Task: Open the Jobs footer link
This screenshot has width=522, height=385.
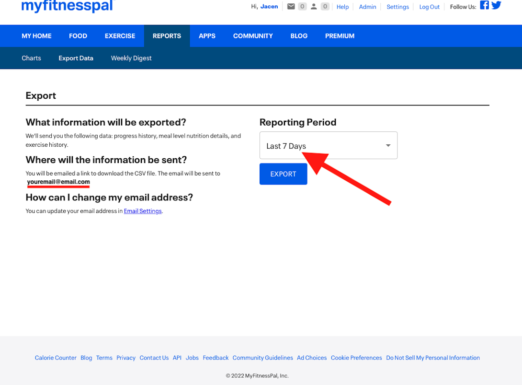Action: click(x=192, y=358)
